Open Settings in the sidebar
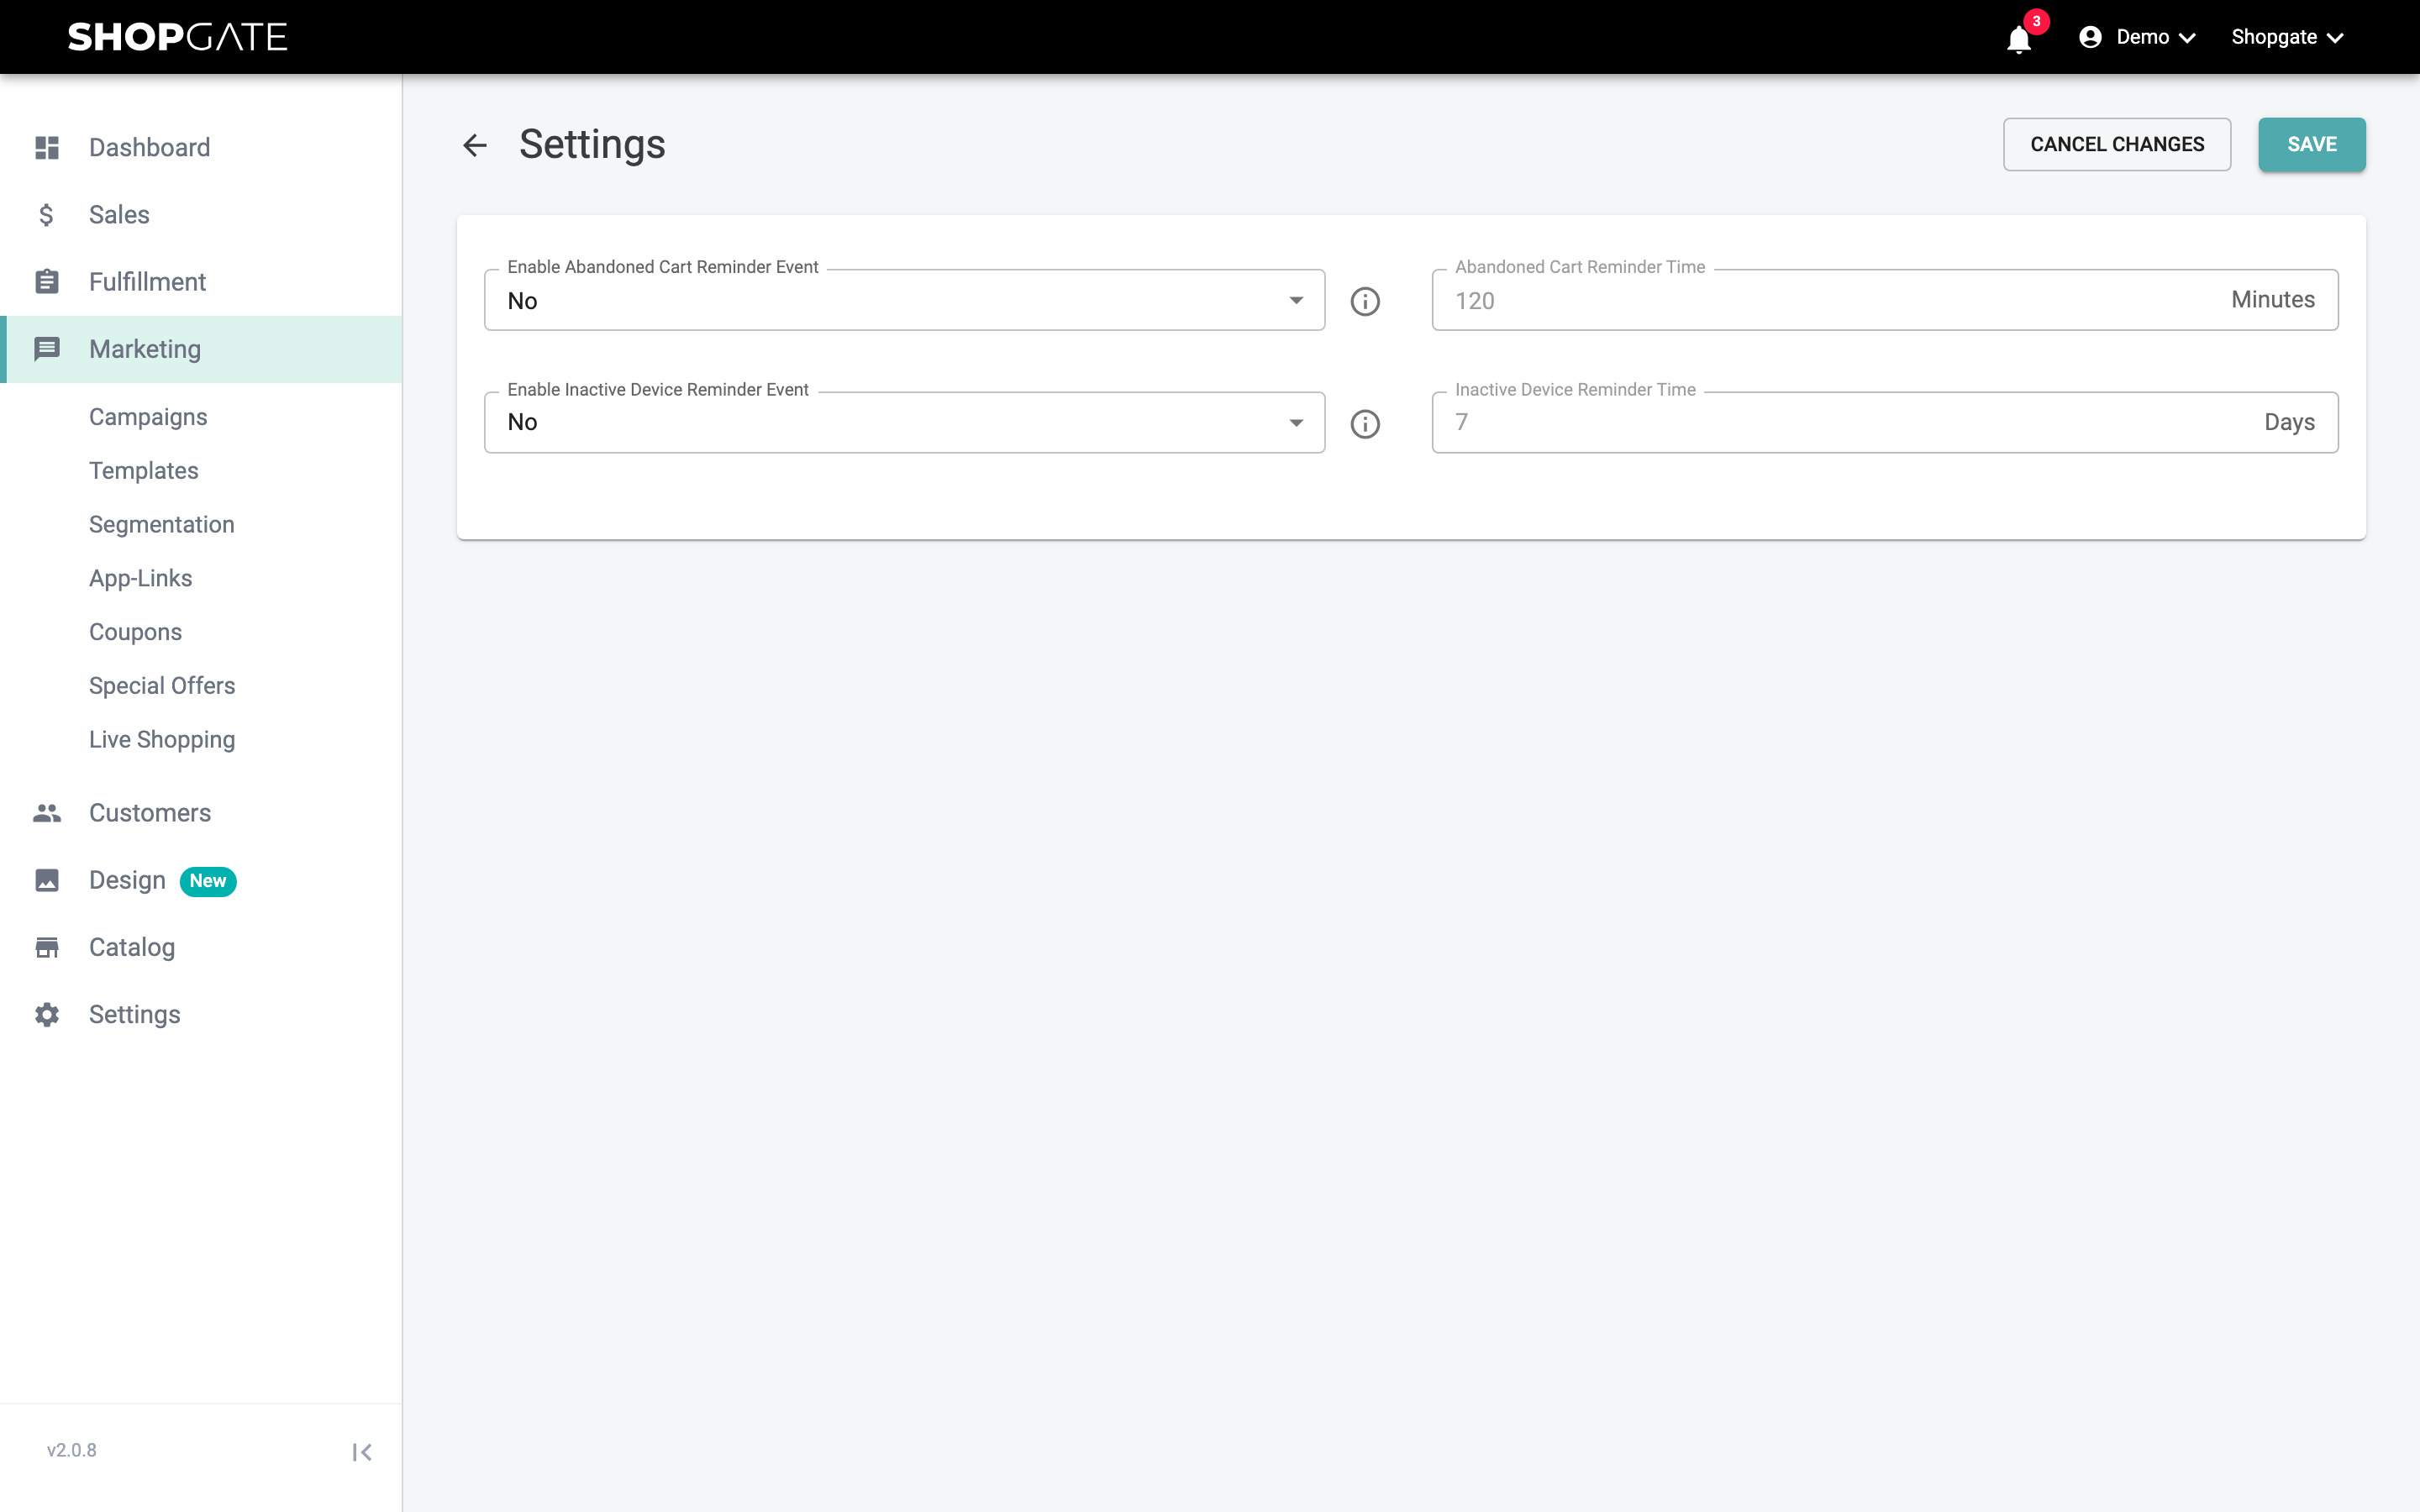Viewport: 2420px width, 1512px height. point(201,1014)
